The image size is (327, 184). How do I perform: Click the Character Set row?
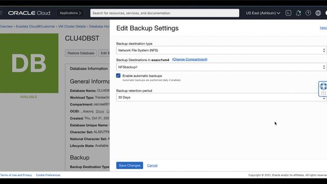[x=90, y=132]
